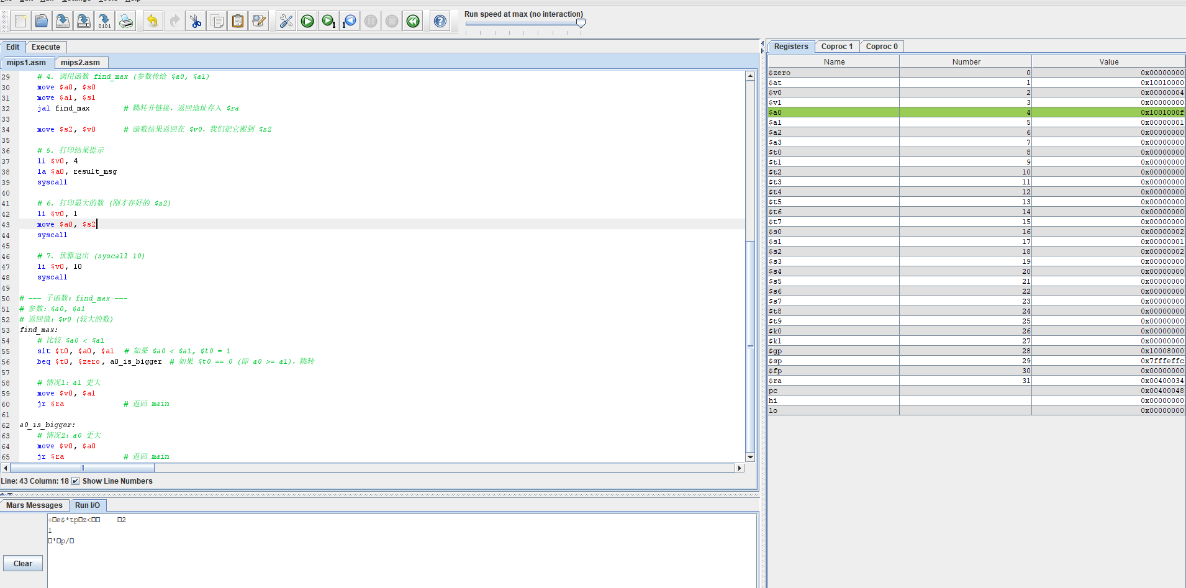Screen dimensions: 1186x588
Task: Save the current file
Action: [x=63, y=22]
